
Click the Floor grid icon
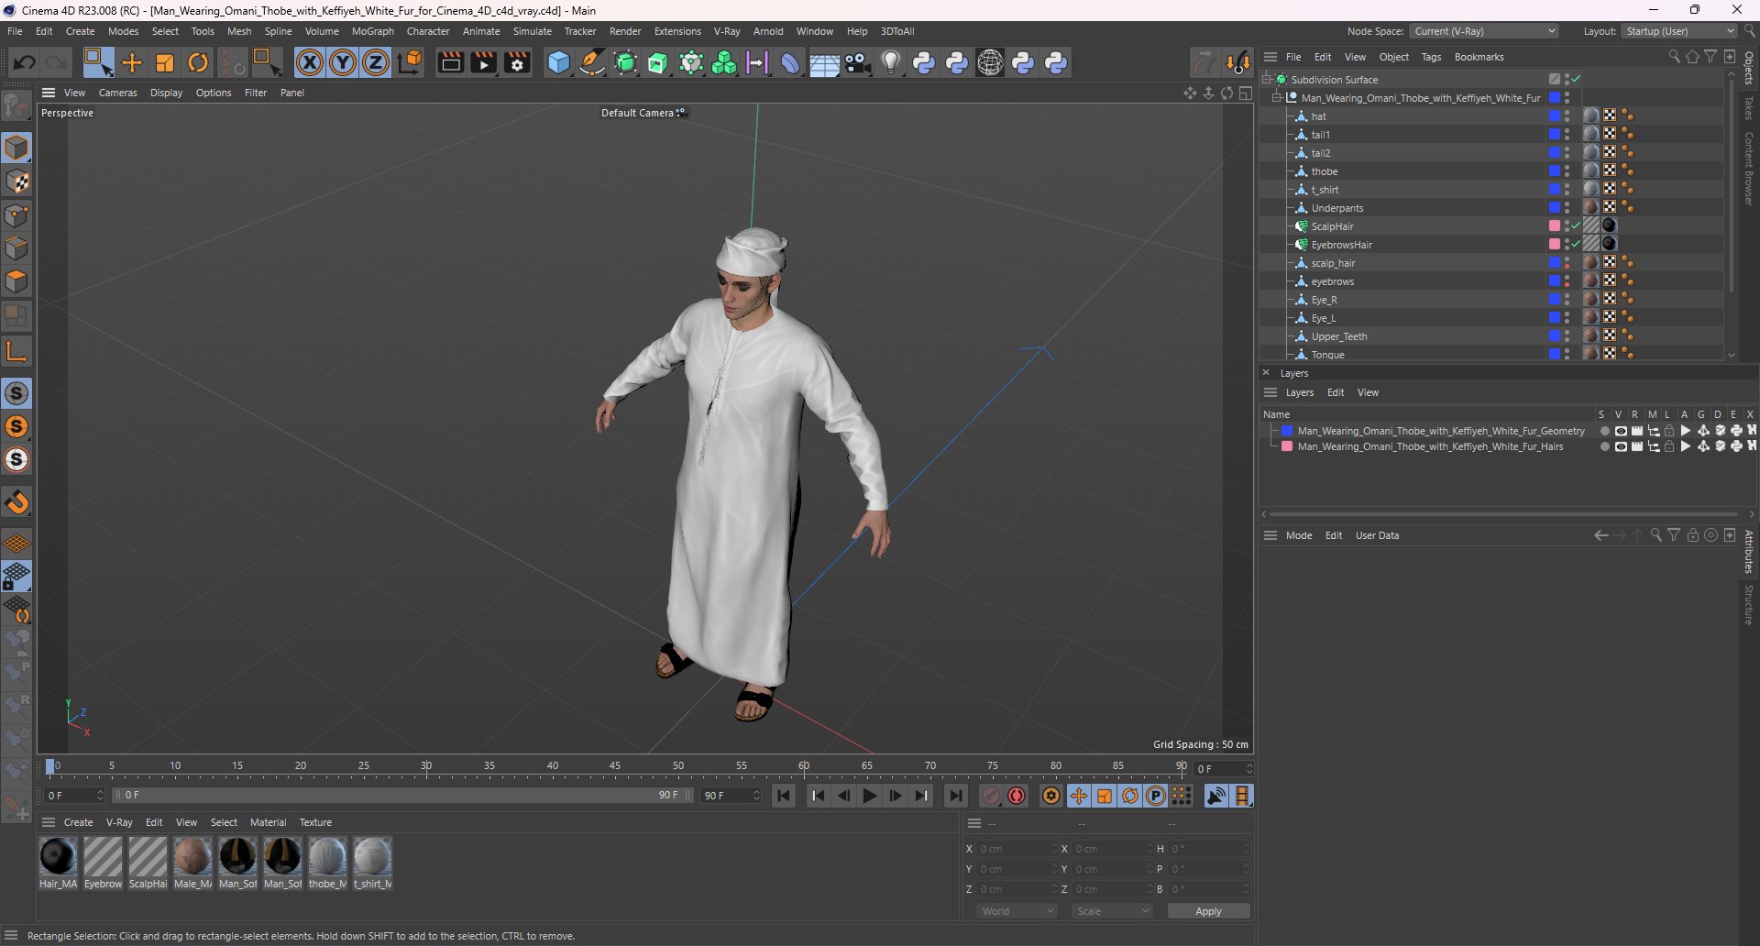824,62
